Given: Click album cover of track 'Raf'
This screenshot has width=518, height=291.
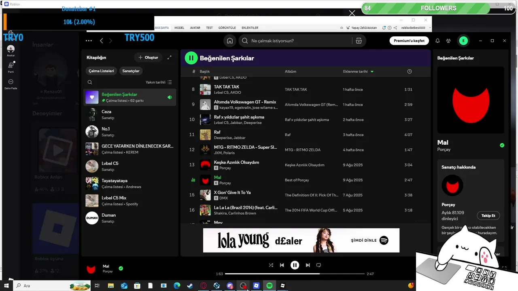Looking at the screenshot, I should [x=205, y=135].
